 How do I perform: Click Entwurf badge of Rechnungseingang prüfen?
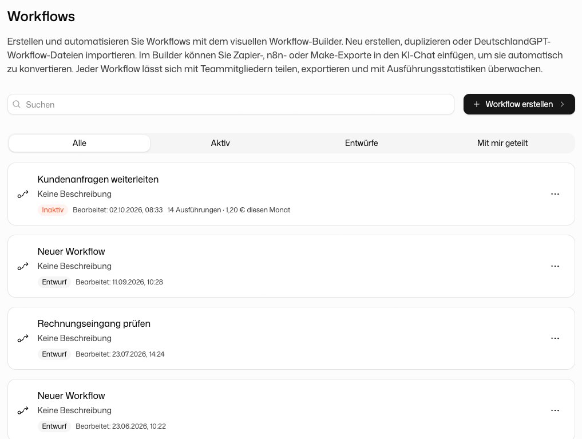[54, 354]
